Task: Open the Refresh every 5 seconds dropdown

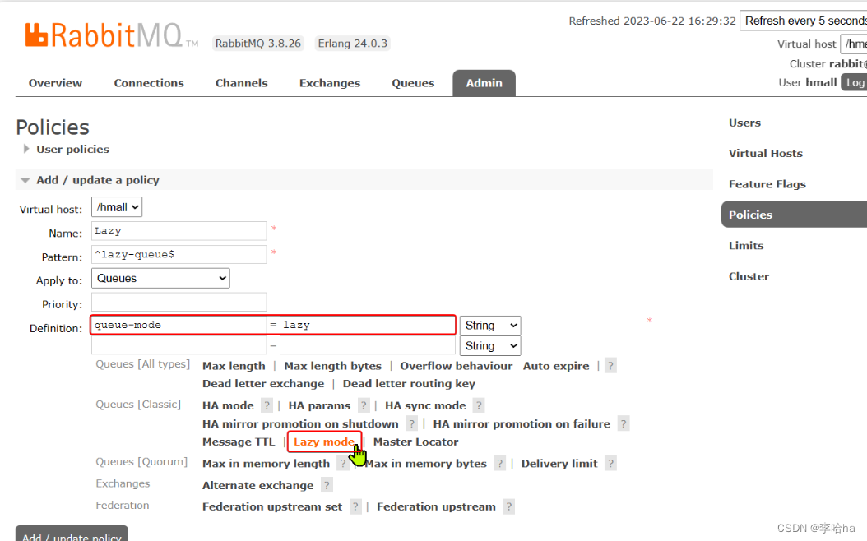Action: tap(804, 21)
